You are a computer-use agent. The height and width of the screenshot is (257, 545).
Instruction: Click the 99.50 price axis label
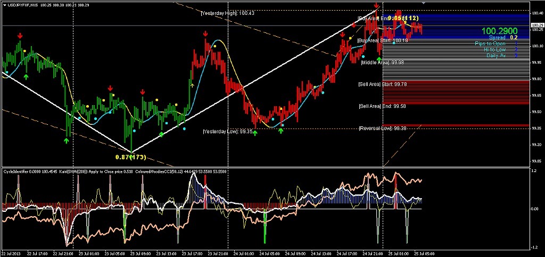point(536,112)
